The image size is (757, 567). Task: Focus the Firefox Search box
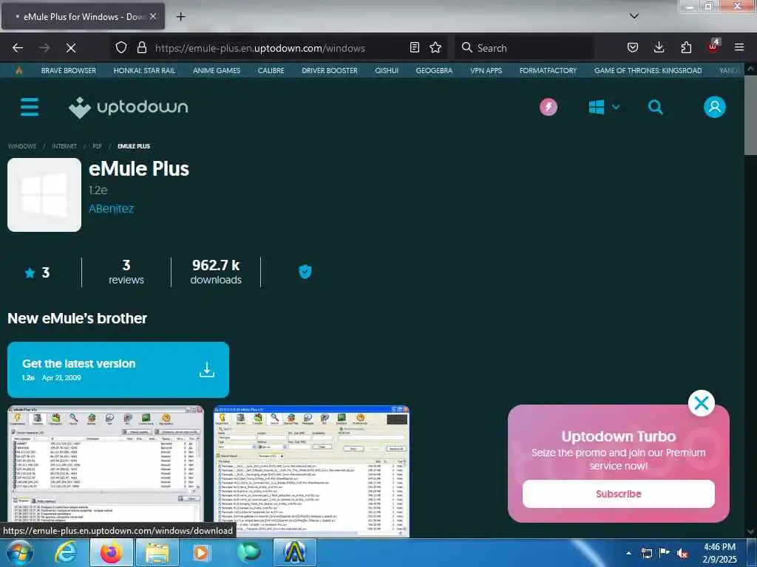pos(524,48)
